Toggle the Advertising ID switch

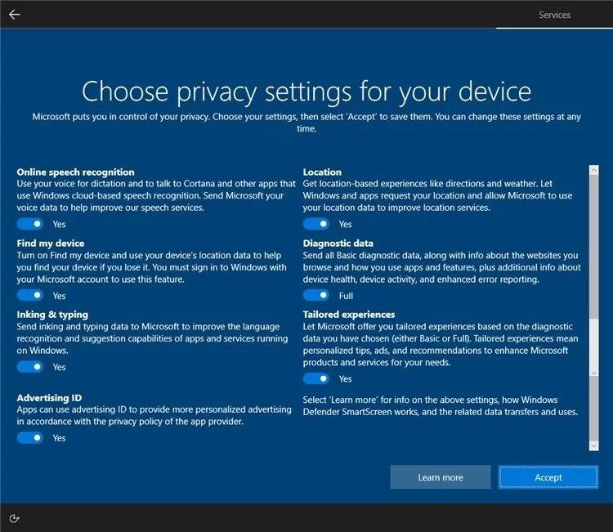pos(29,438)
